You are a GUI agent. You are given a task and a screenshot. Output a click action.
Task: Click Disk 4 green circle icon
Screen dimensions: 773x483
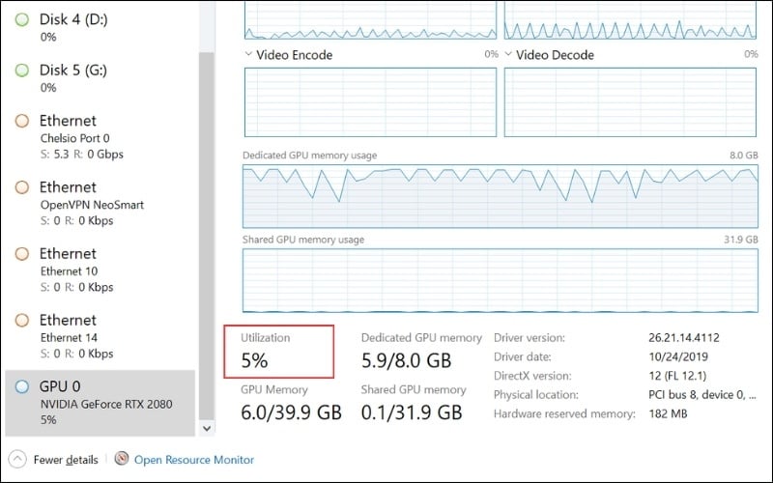[x=21, y=19]
